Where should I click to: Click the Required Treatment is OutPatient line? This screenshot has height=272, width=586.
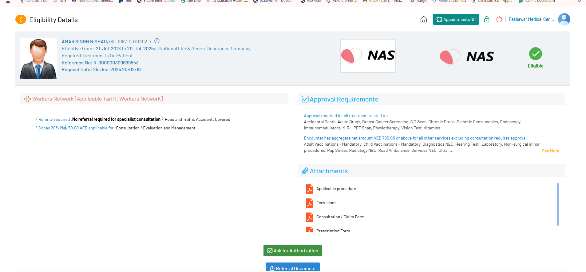pyautogui.click(x=97, y=56)
